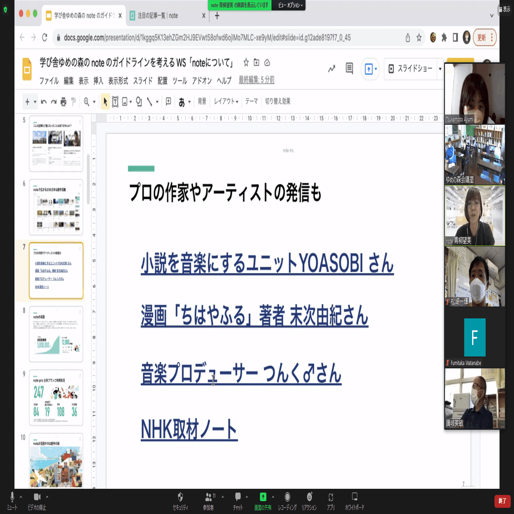Click the テーマ theme button
Viewport: 514px width, 514px height.
point(251,101)
